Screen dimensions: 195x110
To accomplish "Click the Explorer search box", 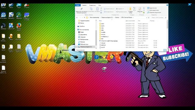I will (158, 18).
